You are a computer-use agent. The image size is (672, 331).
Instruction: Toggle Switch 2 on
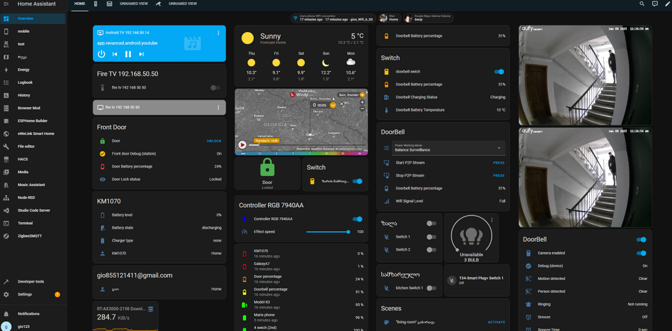coord(432,250)
